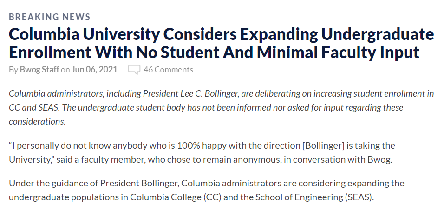Click the italic intro paragraph about administrators
Screen dimensions: 444x210
tap(221, 107)
